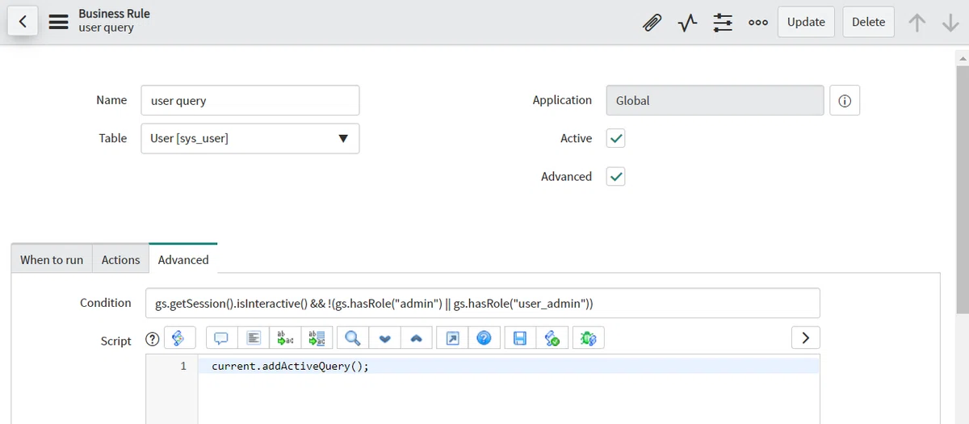969x424 pixels.
Task: Click into the Name field
Action: 250,100
